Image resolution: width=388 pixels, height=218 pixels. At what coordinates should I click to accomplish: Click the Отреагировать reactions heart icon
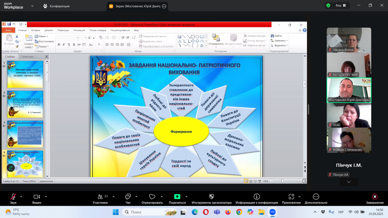pyautogui.click(x=152, y=197)
